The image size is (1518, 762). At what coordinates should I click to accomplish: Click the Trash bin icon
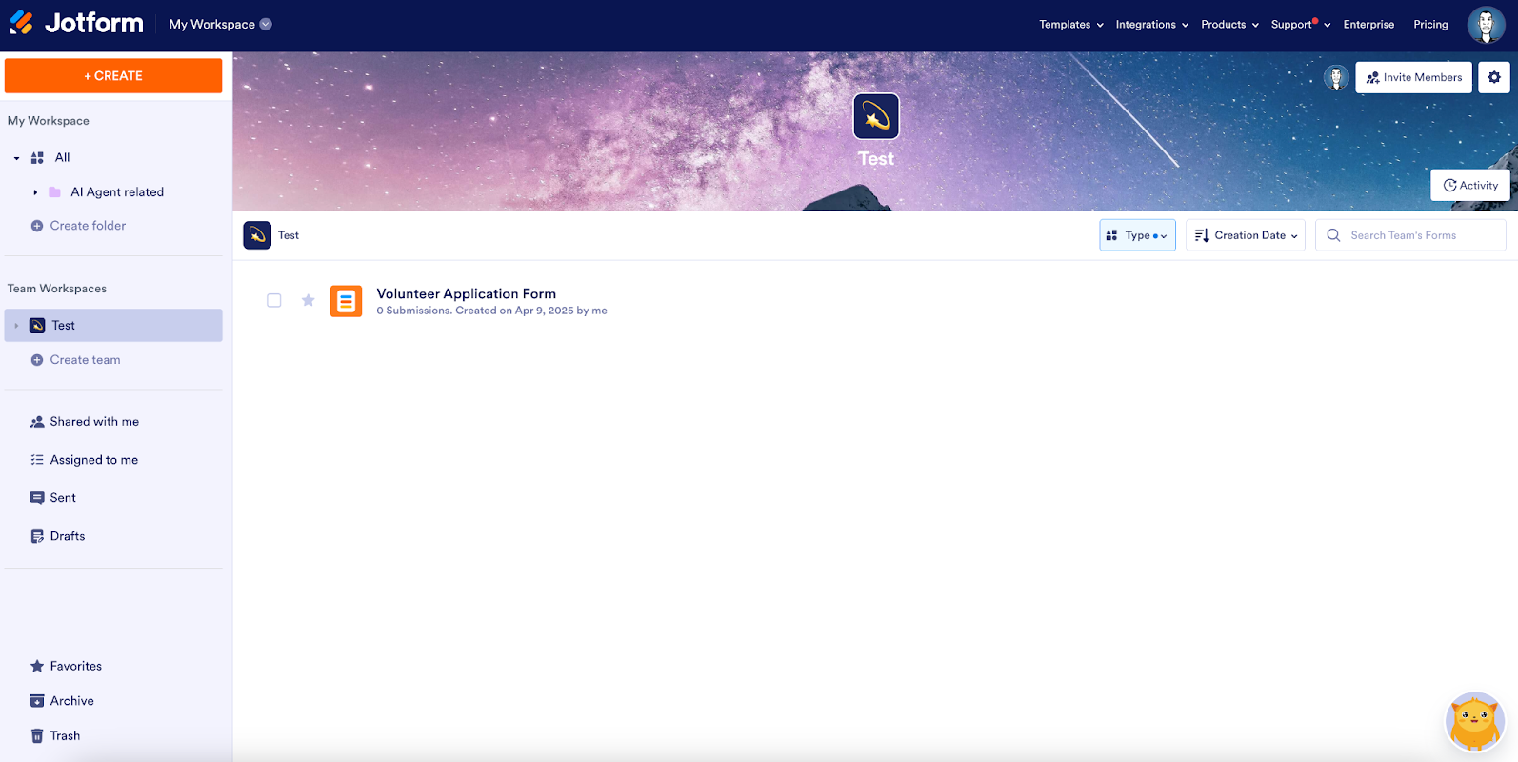37,735
